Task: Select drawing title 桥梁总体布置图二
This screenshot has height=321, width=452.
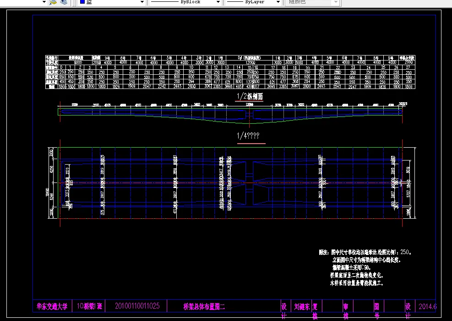Action: [204, 307]
